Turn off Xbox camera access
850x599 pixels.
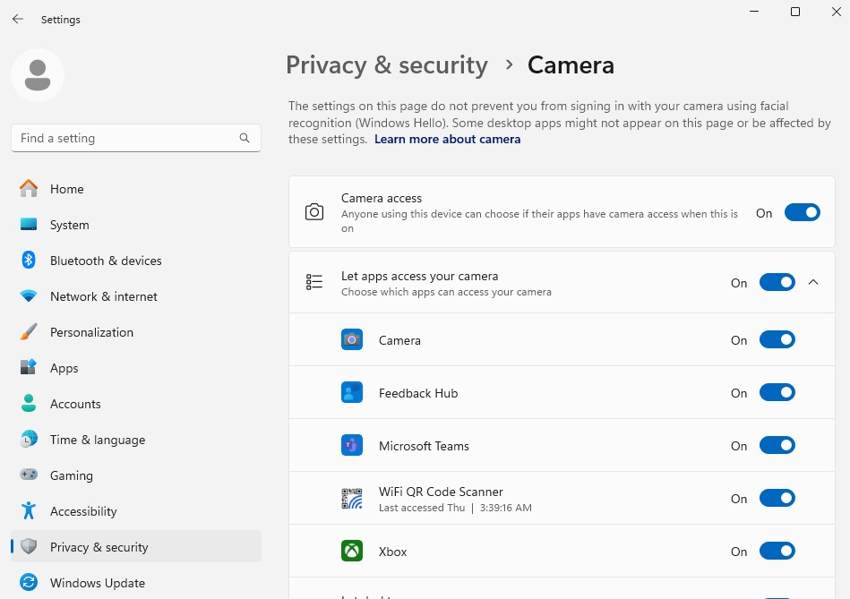[x=777, y=552]
